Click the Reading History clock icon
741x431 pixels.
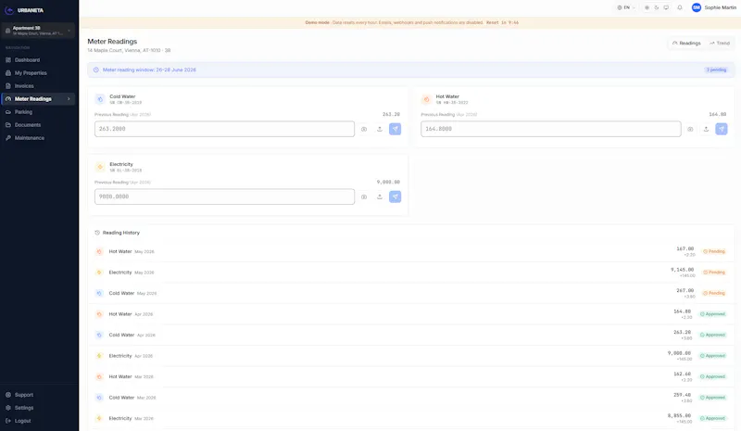pyautogui.click(x=97, y=233)
